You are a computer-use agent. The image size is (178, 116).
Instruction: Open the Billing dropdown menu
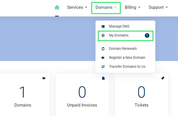click(x=132, y=7)
